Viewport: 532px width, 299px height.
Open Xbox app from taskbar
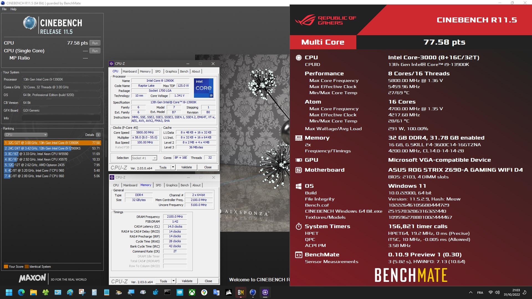pos(192,292)
